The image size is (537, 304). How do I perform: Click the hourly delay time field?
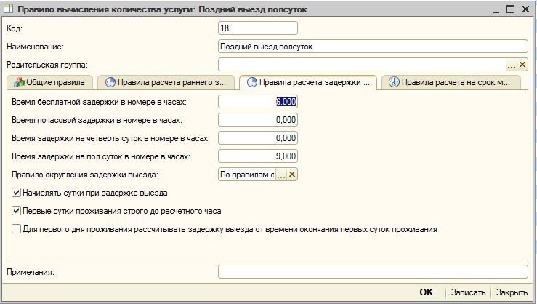click(x=258, y=119)
